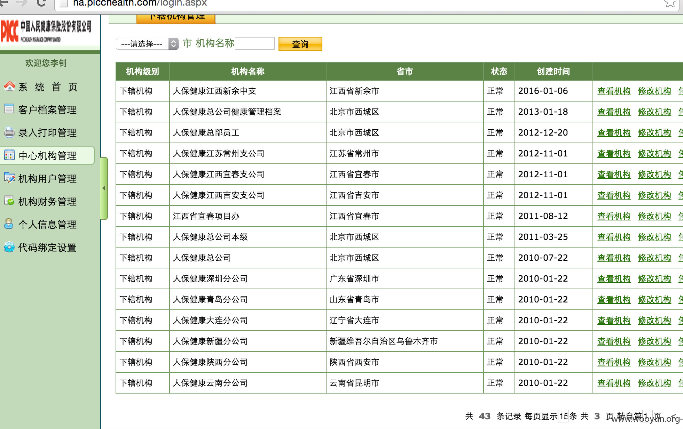Open 客户档案管理 in the sidebar
This screenshot has width=683, height=429.
47,110
